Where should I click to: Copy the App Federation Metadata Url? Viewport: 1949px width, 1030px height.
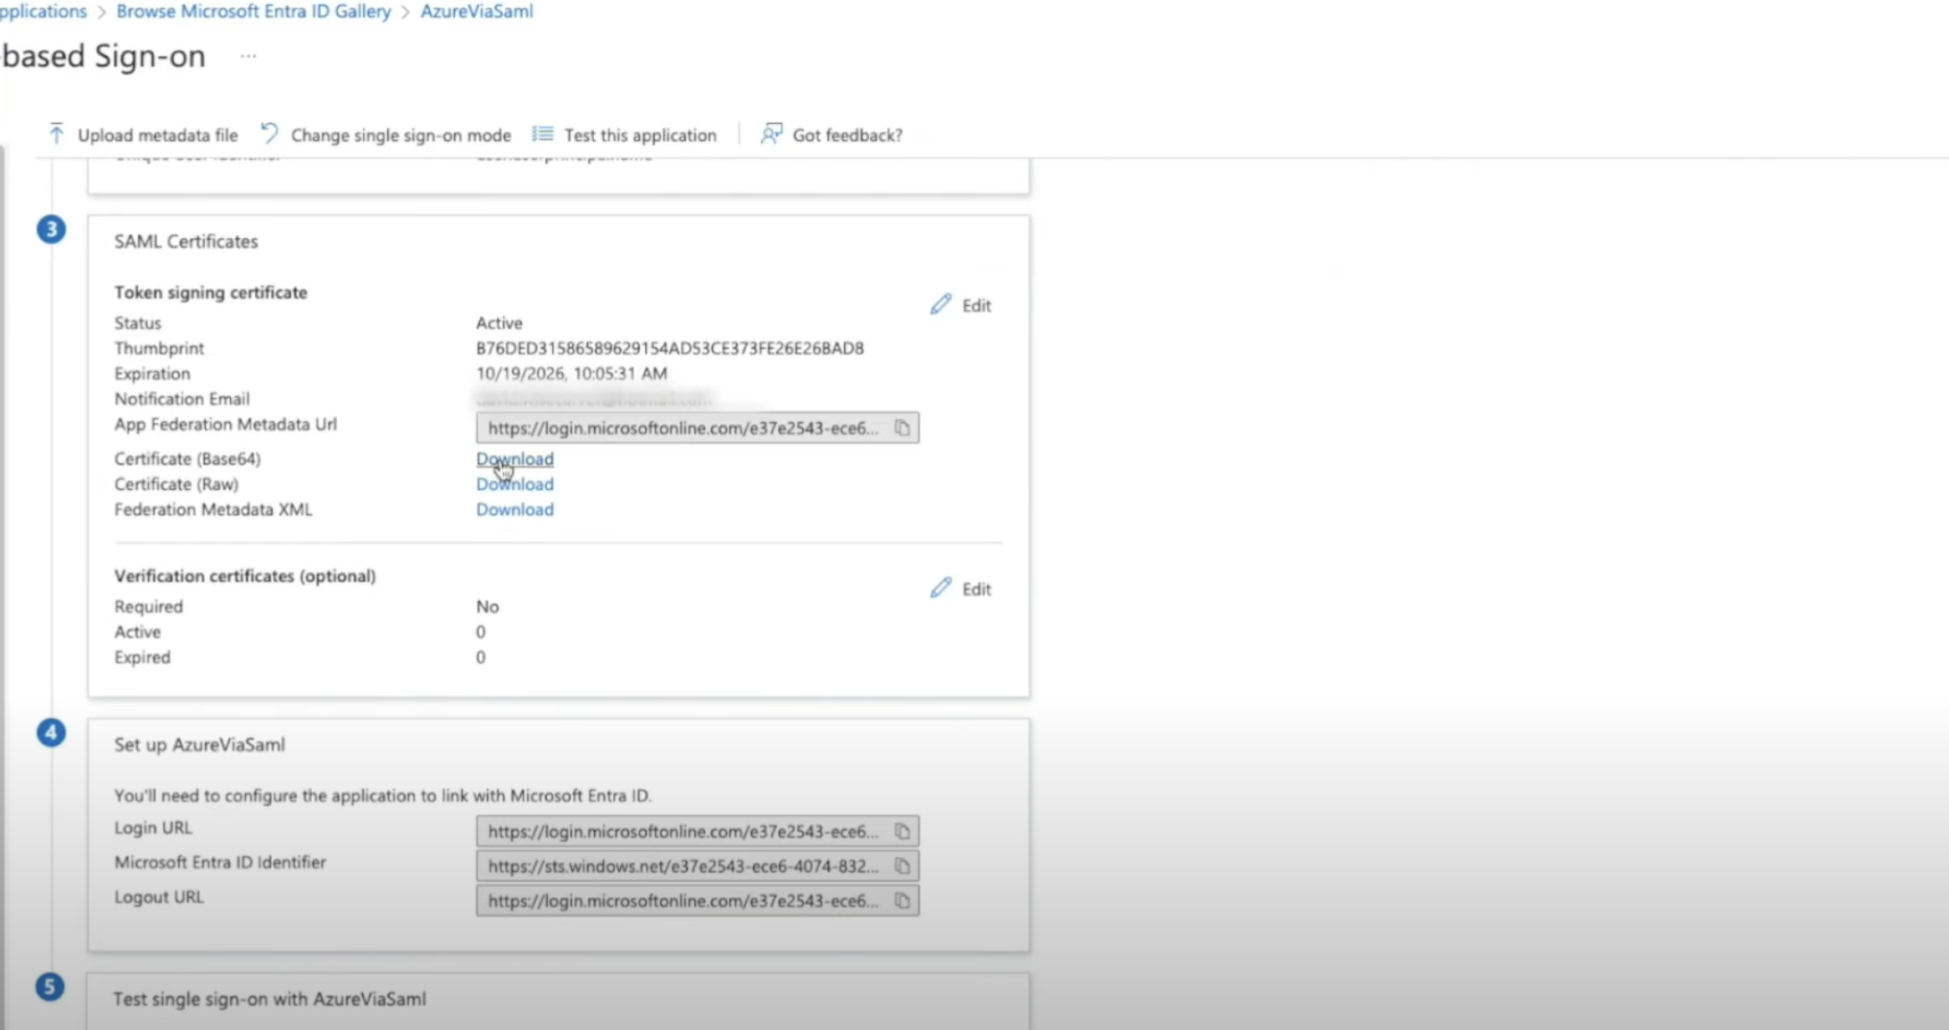[902, 428]
